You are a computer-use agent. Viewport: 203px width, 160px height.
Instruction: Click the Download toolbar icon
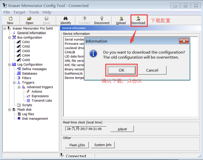pos(138,19)
